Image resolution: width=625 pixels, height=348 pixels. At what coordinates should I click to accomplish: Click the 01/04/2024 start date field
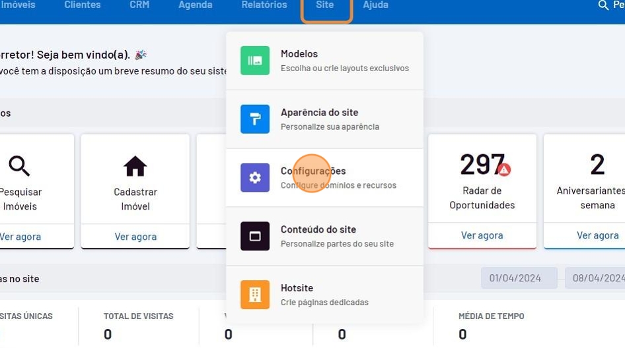519,278
